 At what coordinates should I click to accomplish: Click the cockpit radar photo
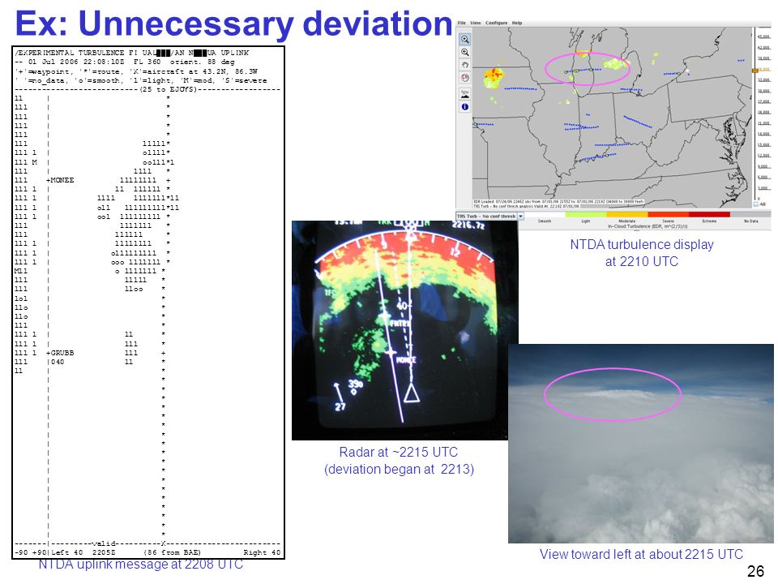(x=404, y=330)
